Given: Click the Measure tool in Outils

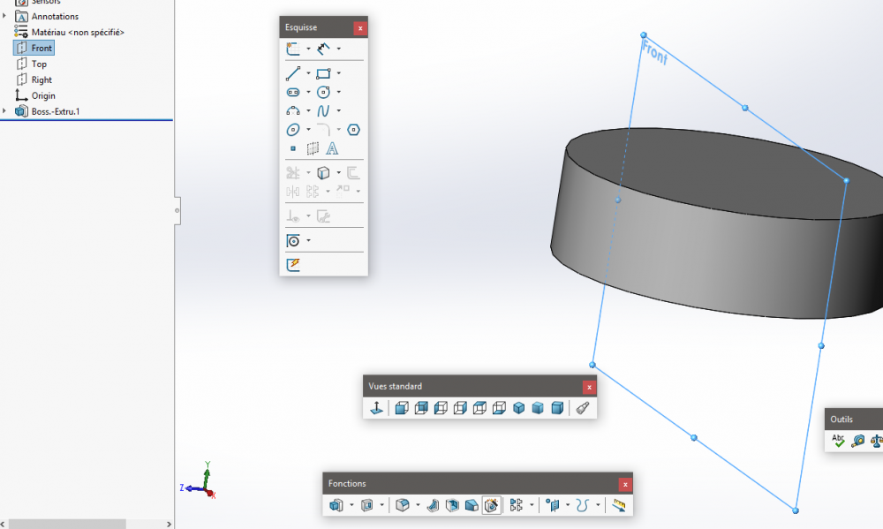Looking at the screenshot, I should [x=857, y=441].
